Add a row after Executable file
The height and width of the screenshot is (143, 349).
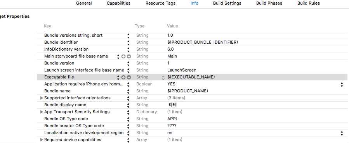[x=123, y=77]
